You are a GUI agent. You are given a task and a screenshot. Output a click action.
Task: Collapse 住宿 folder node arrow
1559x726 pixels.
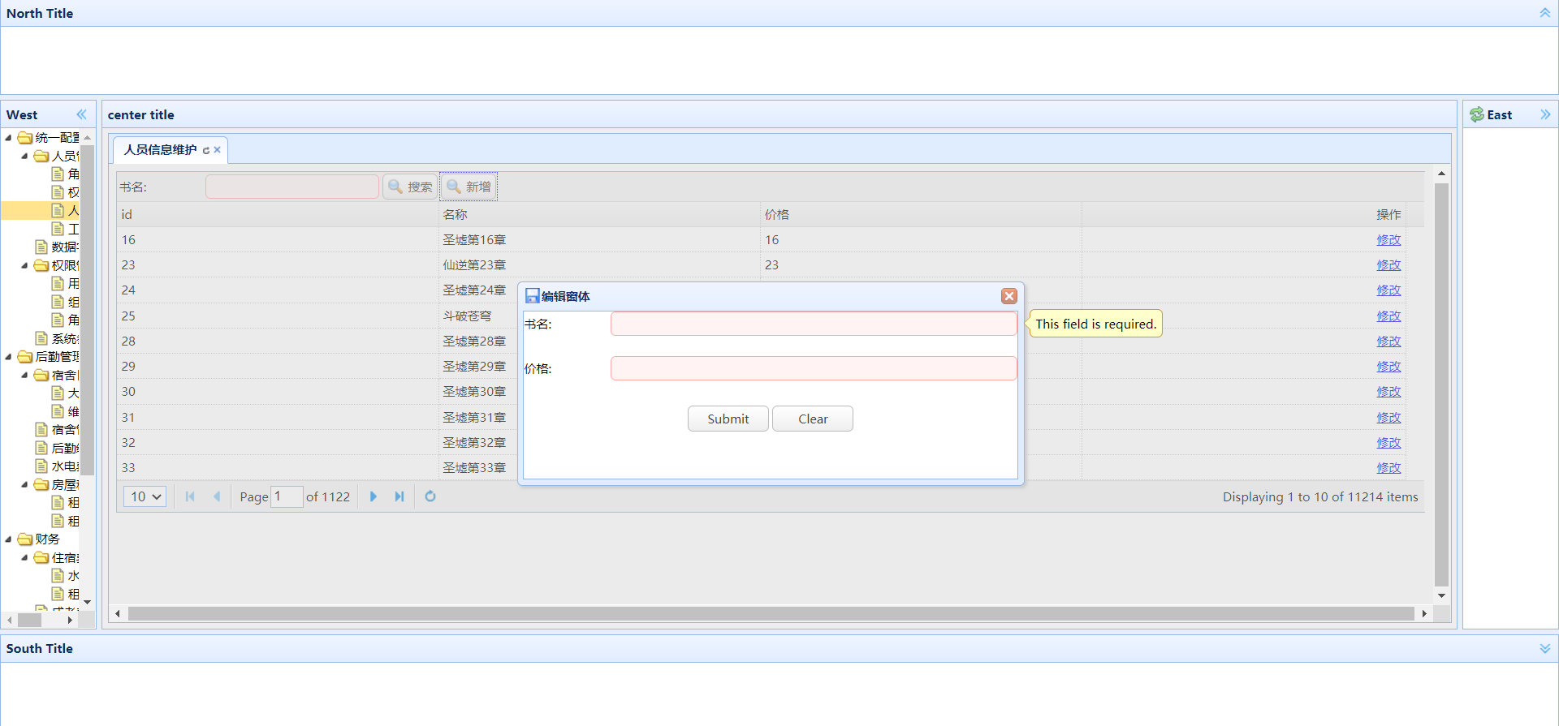pyautogui.click(x=24, y=557)
